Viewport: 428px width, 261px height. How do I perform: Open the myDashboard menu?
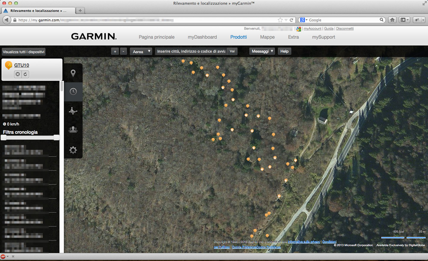(202, 37)
